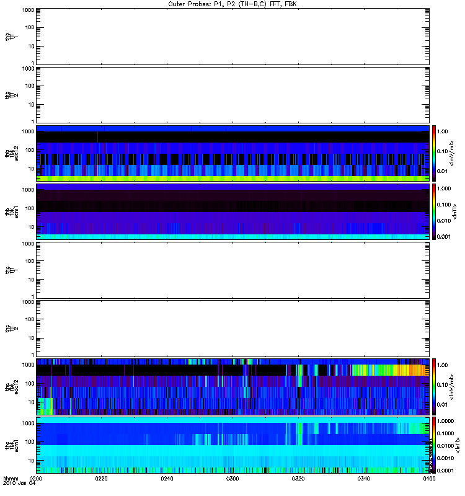Click the 0200 time axis label

[x=36, y=478]
